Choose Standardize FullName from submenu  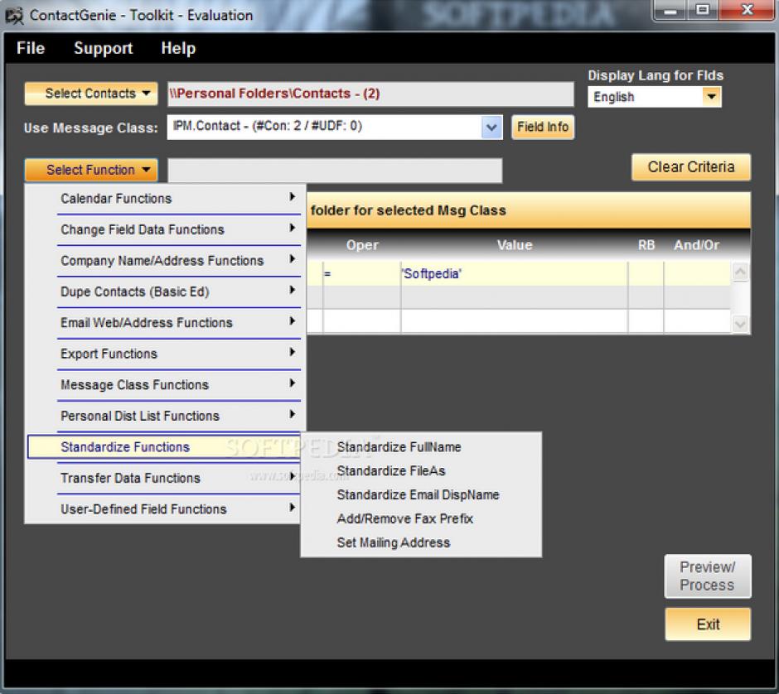click(399, 447)
